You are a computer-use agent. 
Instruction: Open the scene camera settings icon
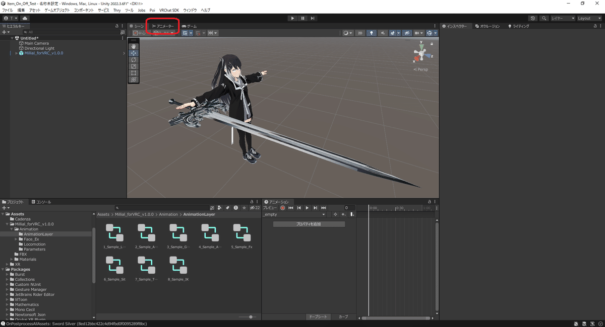tap(418, 33)
